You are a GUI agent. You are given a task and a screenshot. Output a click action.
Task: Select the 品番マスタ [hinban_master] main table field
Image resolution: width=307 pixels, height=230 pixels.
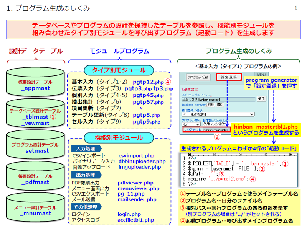click(218, 100)
